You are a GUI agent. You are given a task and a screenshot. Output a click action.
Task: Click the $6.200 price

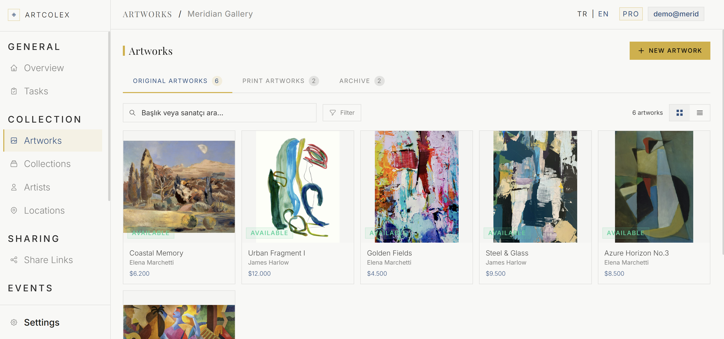click(x=140, y=273)
